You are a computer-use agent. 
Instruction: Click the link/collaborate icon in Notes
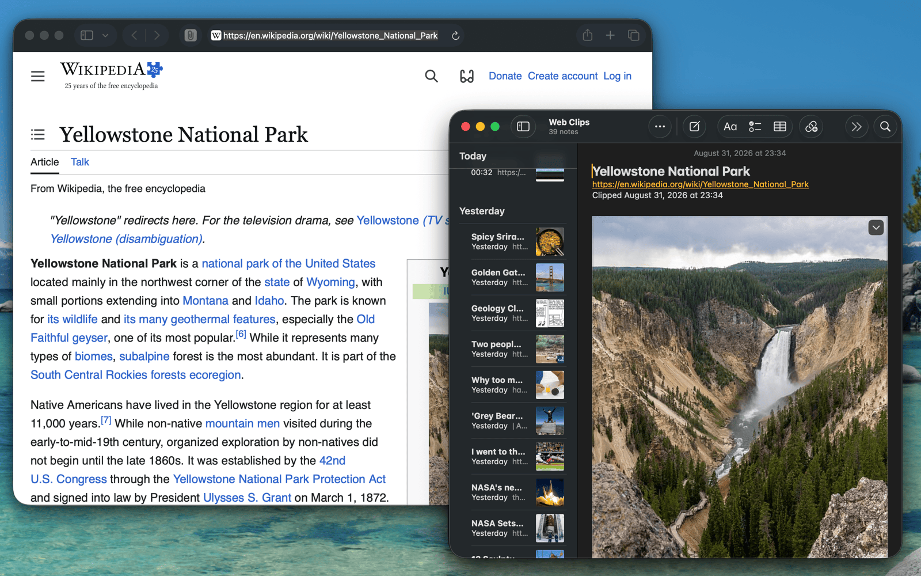[811, 127]
